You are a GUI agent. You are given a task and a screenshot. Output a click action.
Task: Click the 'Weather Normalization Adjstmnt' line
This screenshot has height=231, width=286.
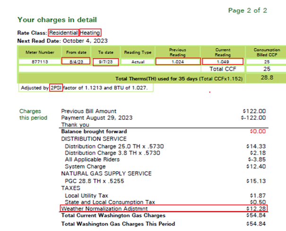(104, 209)
